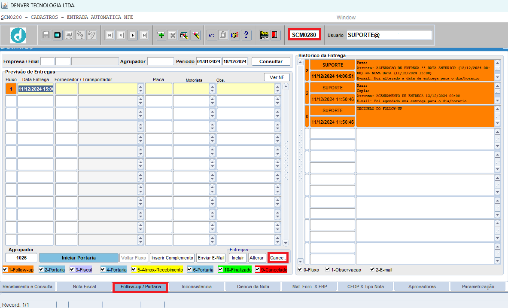Click the Iniciar Portaria button
This screenshot has width=508, height=308.
pos(79,258)
